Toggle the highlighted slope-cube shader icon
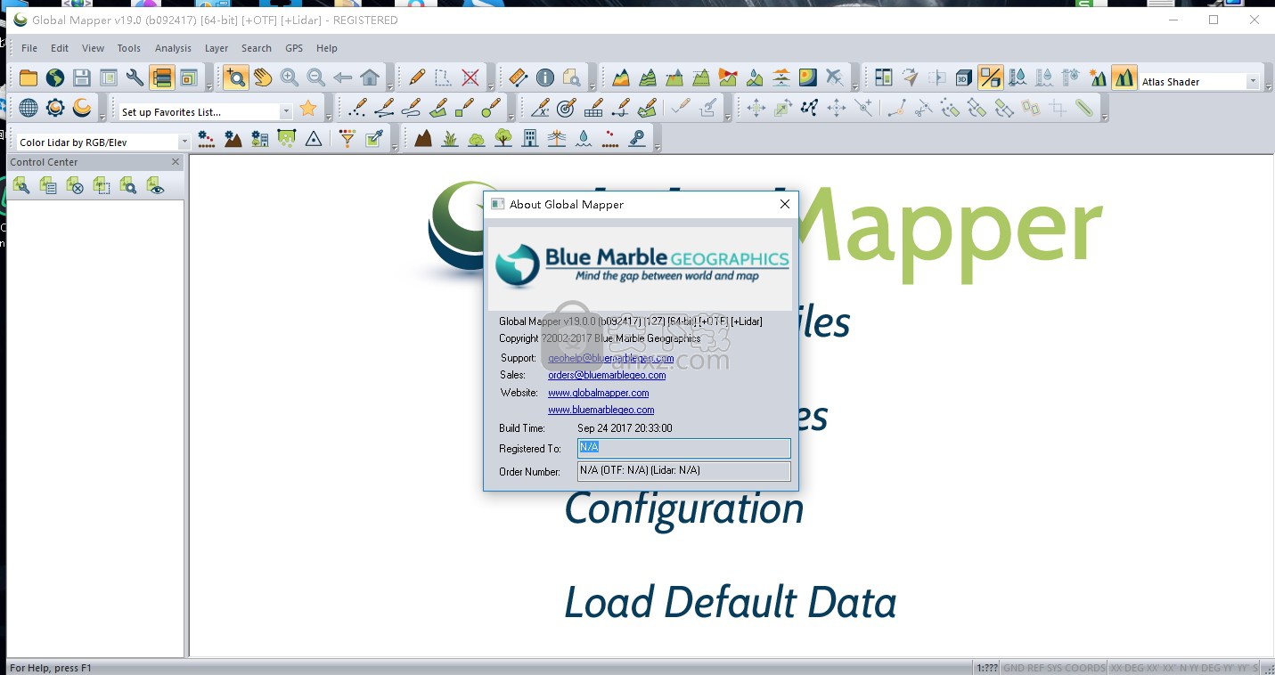Viewport: 1275px width, 675px height. 990,78
